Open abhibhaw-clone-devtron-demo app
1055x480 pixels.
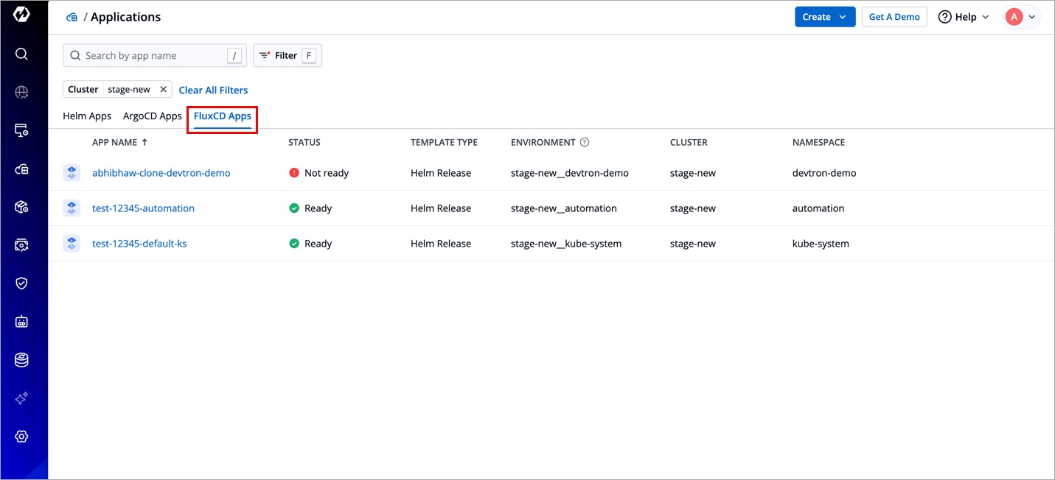click(161, 173)
